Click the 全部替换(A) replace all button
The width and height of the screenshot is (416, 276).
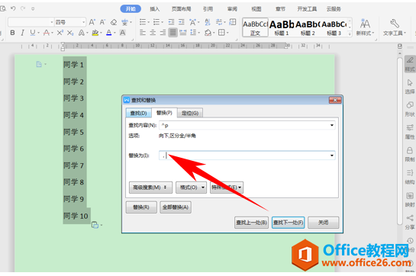[176, 207]
